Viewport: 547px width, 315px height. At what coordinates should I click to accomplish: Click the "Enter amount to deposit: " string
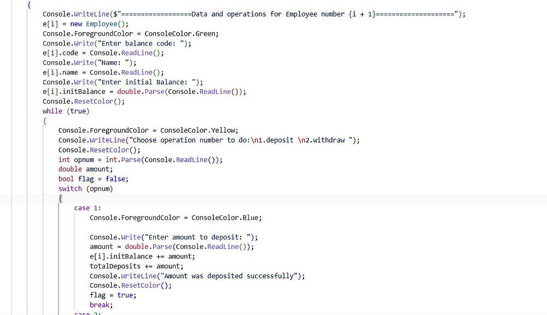(x=199, y=237)
